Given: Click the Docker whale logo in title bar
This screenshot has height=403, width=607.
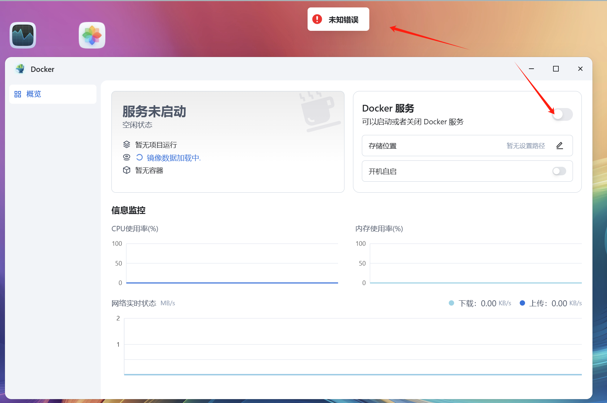Looking at the screenshot, I should (20, 69).
